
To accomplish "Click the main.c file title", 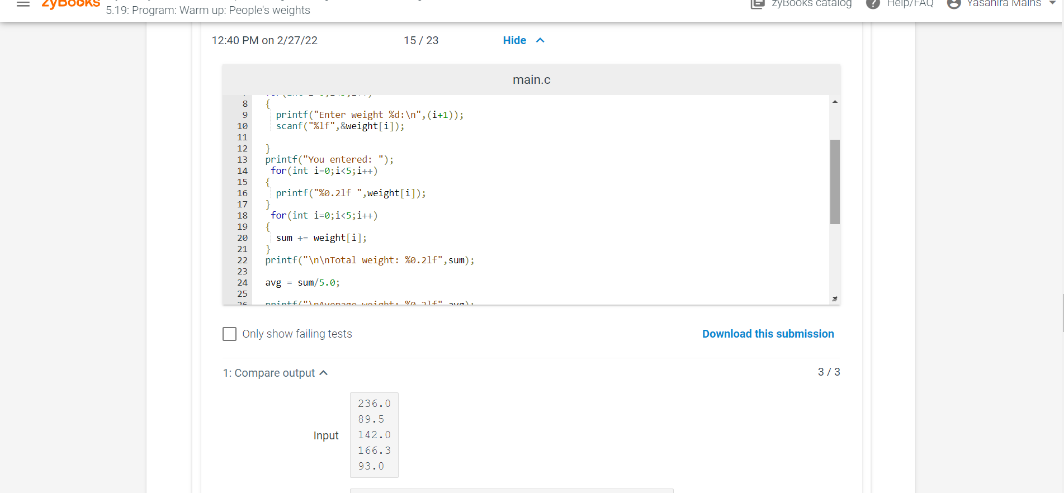I will coord(532,80).
